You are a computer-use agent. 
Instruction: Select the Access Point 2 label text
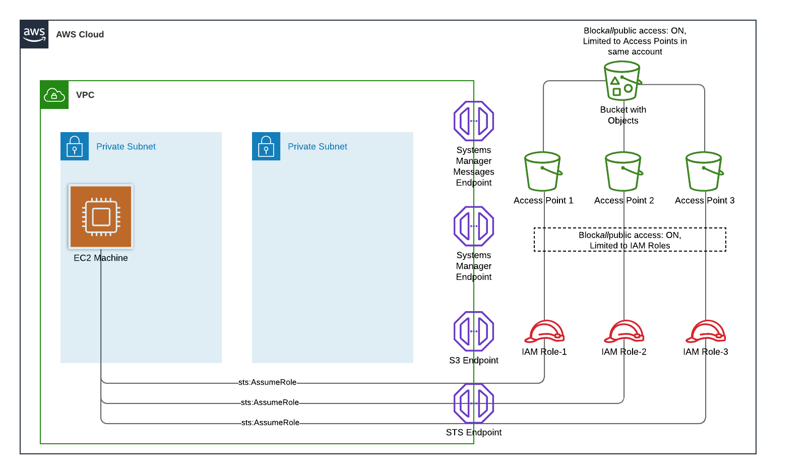(x=623, y=200)
